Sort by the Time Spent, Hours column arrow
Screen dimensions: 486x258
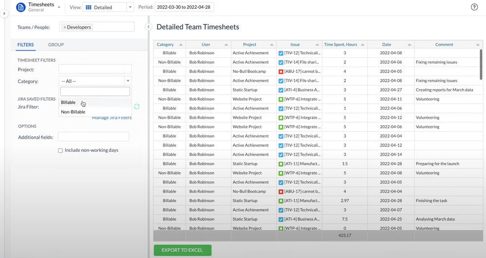(x=362, y=45)
